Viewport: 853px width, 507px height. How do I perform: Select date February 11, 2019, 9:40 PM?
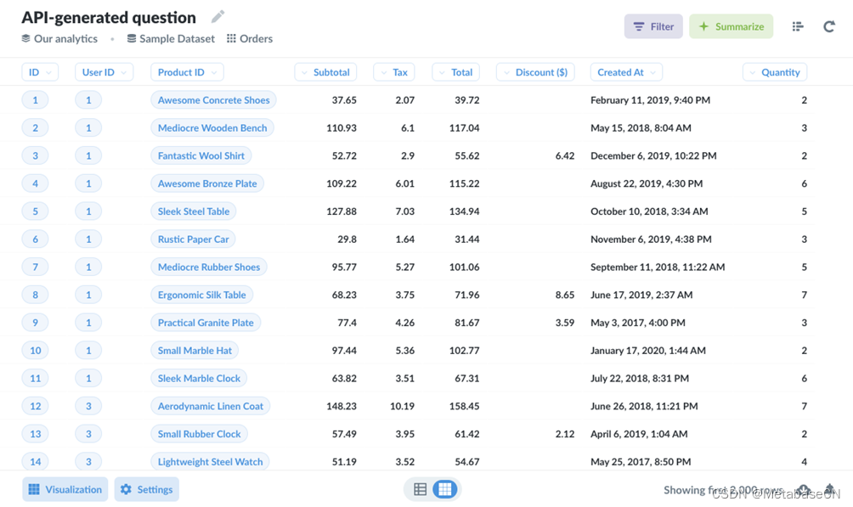651,100
